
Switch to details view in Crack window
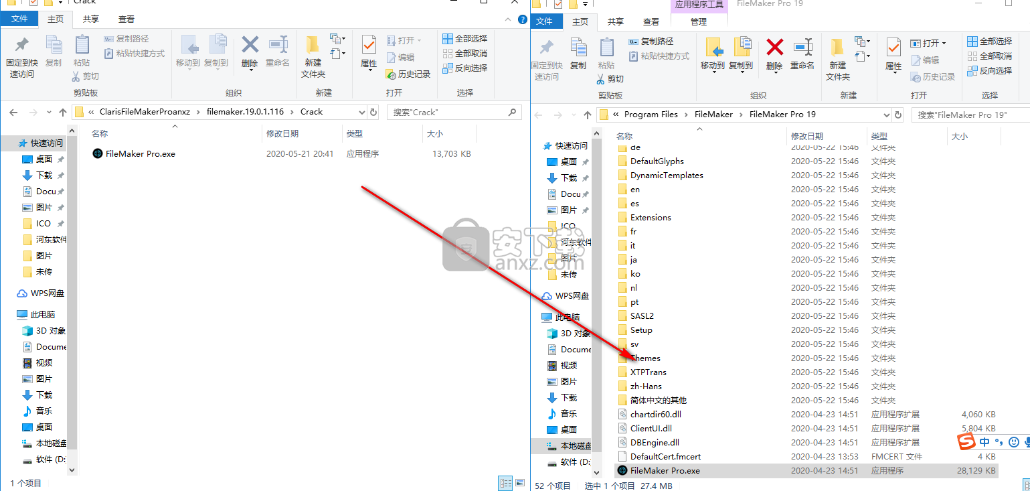pos(506,482)
